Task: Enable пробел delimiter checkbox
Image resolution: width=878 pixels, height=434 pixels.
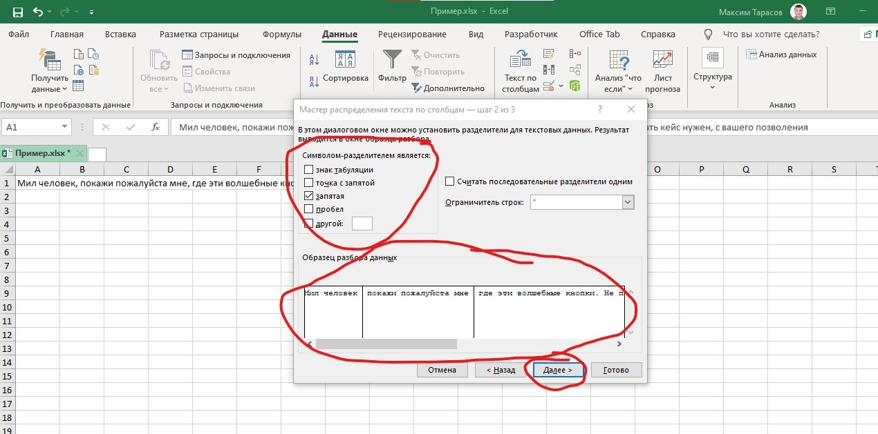Action: 309,209
